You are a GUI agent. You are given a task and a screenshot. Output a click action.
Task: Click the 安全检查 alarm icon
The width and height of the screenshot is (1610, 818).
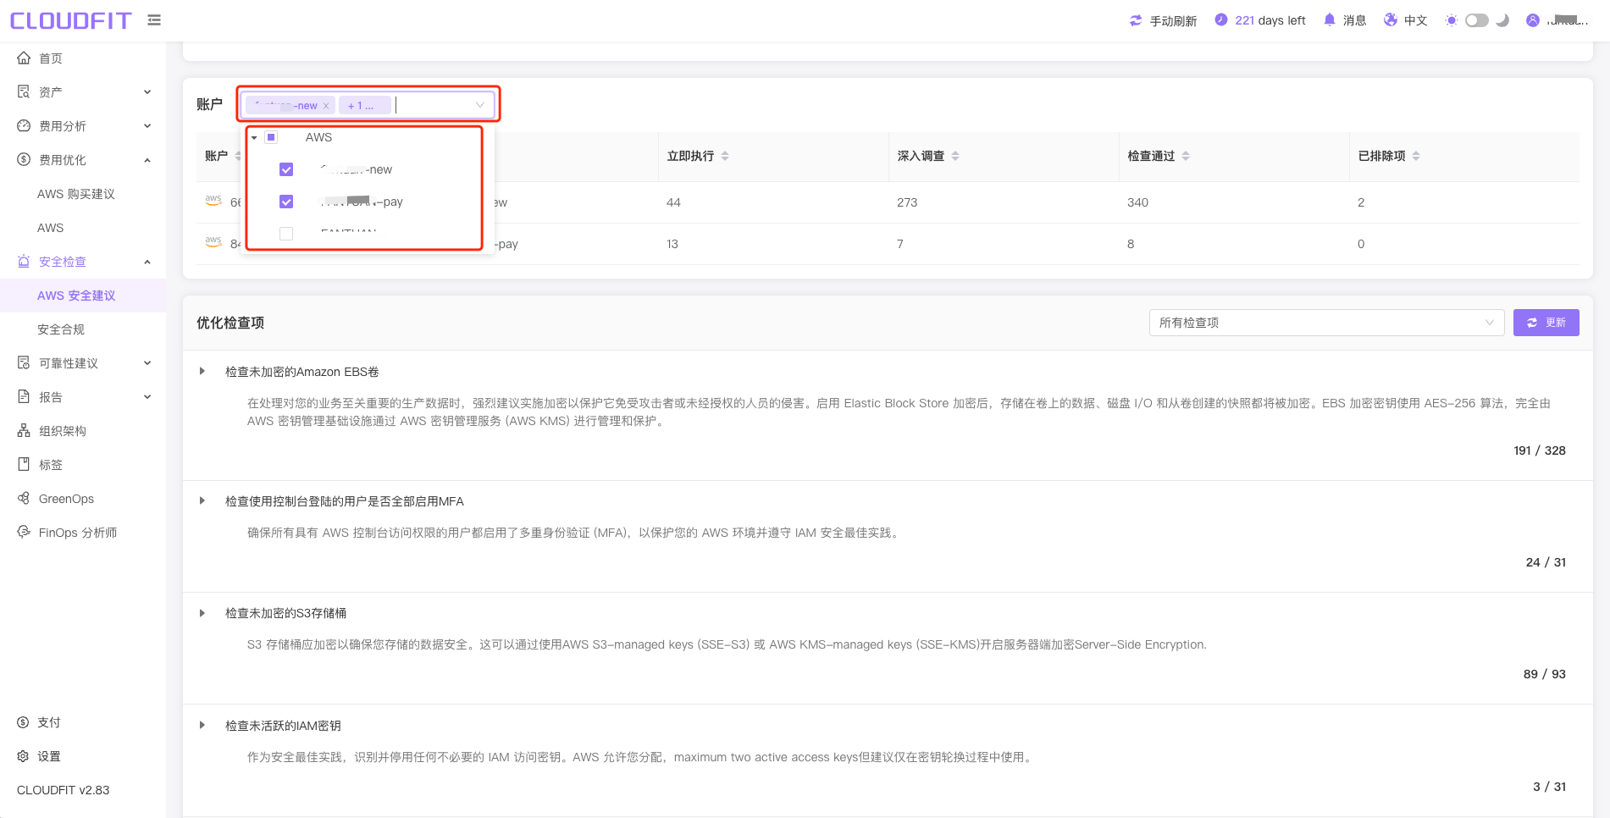tap(24, 262)
